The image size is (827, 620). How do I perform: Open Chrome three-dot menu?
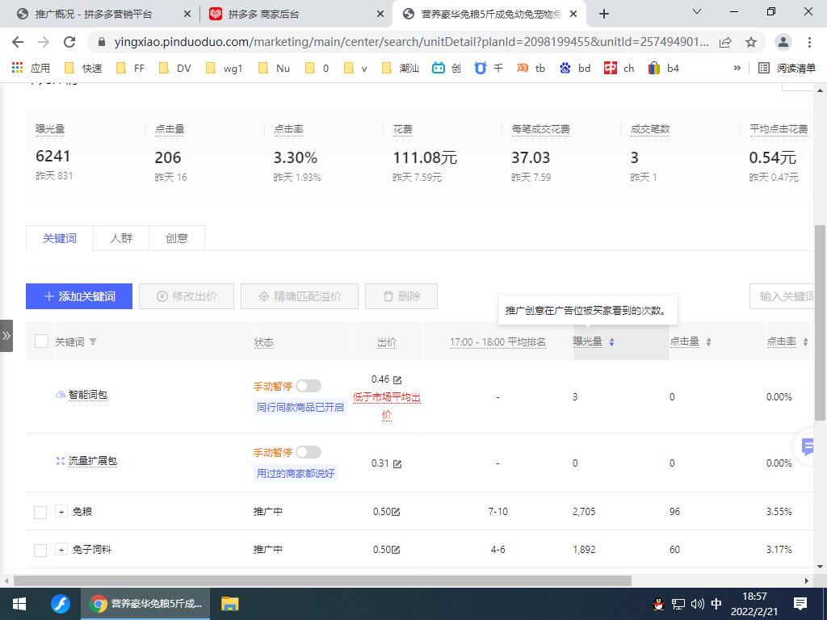809,42
